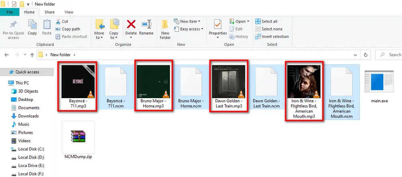The height and width of the screenshot is (177, 402).
Task: Open the Move to dropdown
Action: pyautogui.click(x=99, y=35)
